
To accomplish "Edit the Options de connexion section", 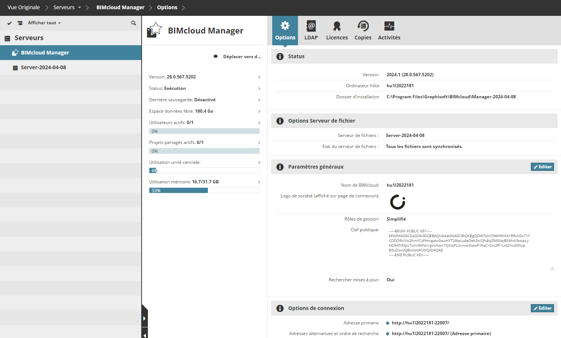I will point(542,308).
